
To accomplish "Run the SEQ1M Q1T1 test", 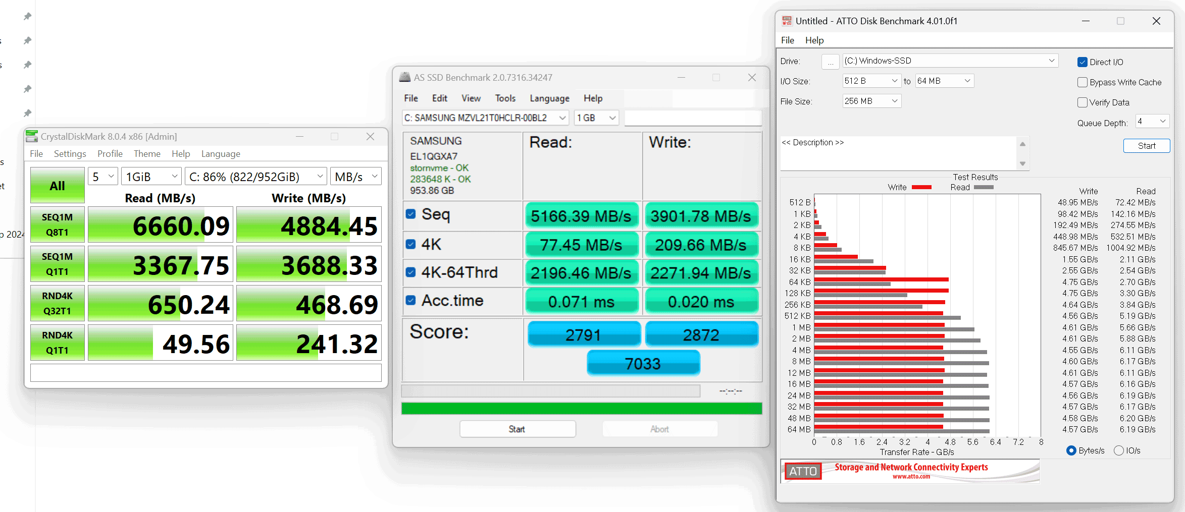I will click(x=58, y=264).
